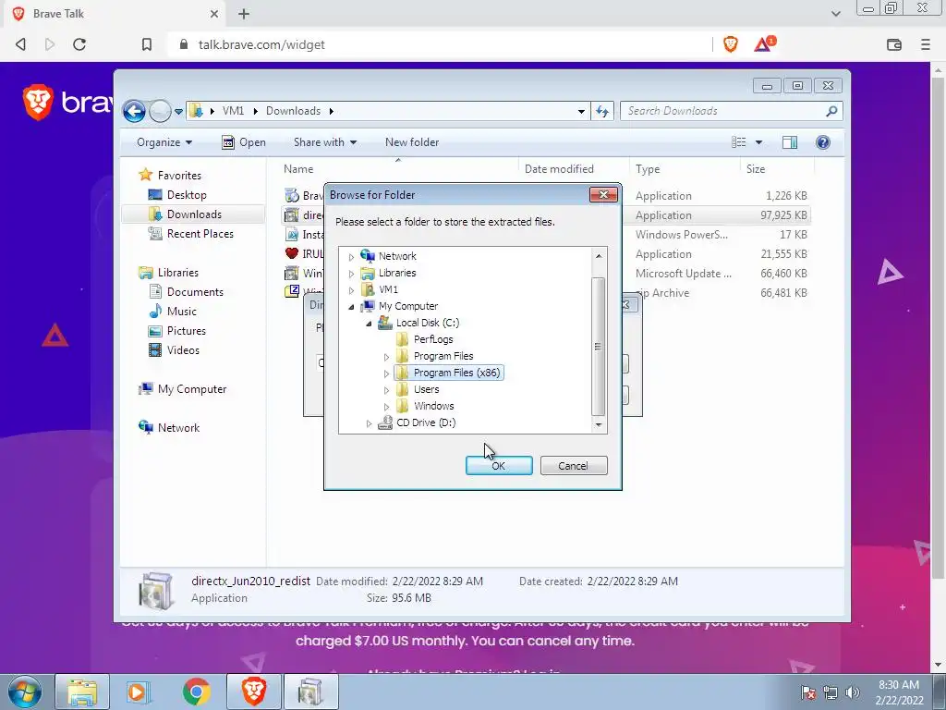Viewport: 946px width, 710px height.
Task: Click the Brave Shields lion icon
Action: [x=731, y=44]
